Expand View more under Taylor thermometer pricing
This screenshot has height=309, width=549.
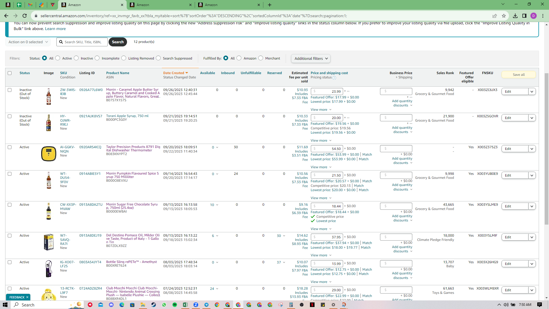(321, 167)
